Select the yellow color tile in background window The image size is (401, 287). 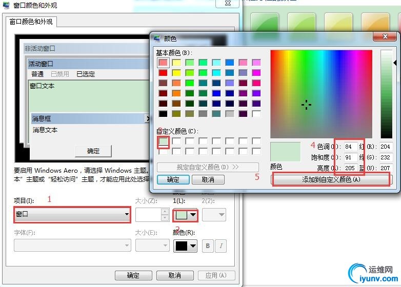(x=338, y=22)
